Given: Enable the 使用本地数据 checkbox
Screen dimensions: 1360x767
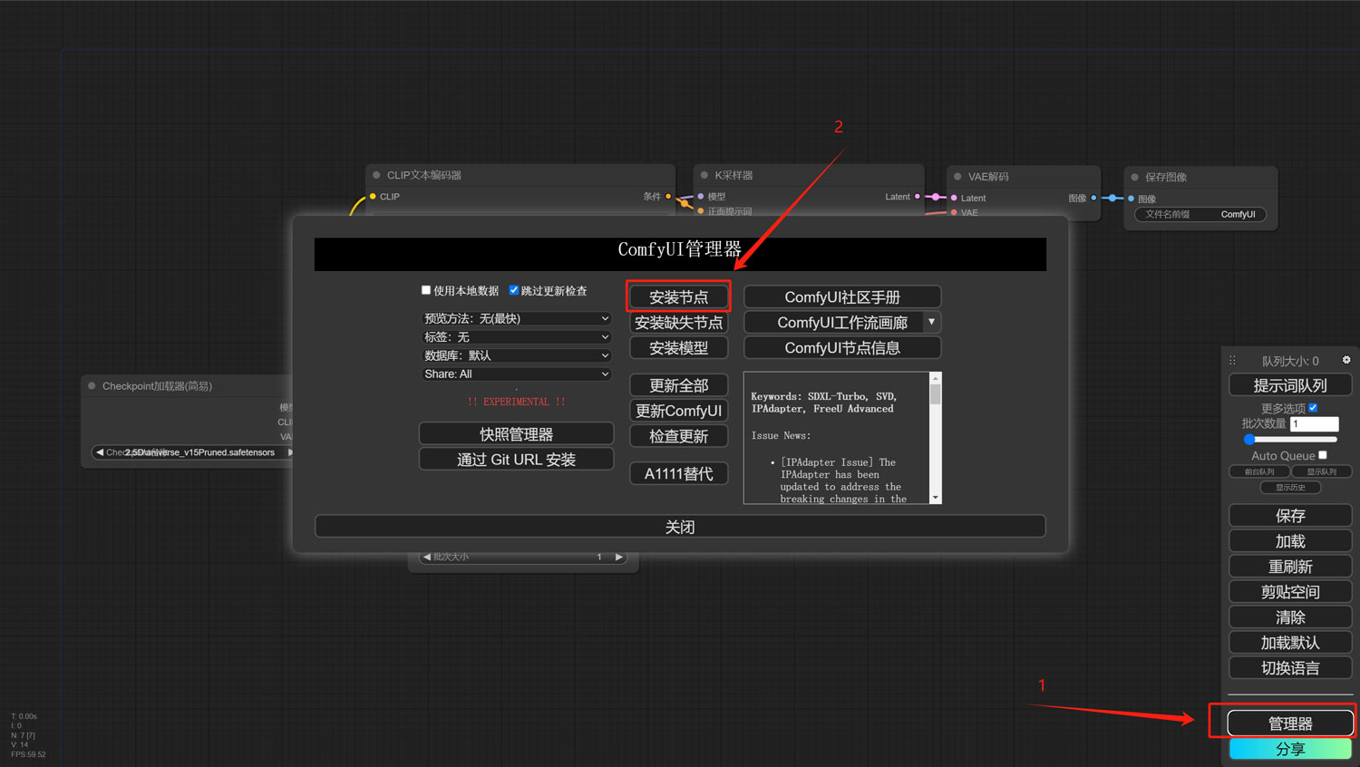Looking at the screenshot, I should (426, 290).
